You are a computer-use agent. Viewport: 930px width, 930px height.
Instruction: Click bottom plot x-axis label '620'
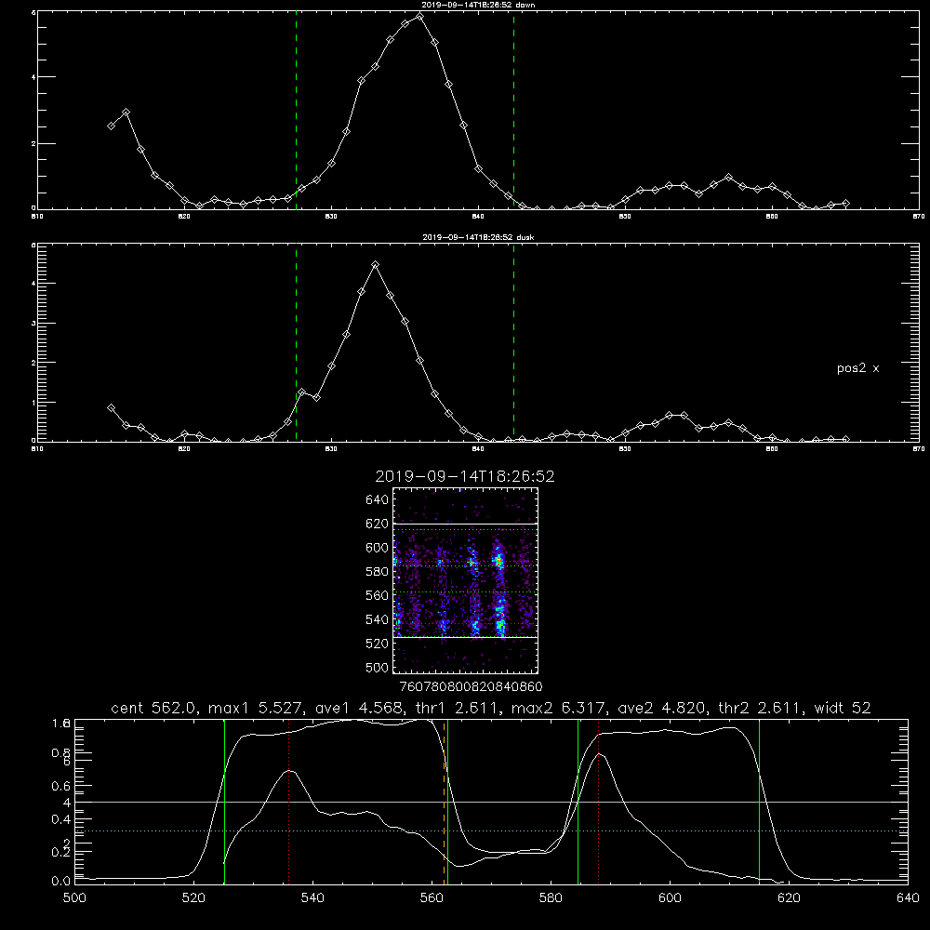pyautogui.click(x=789, y=898)
